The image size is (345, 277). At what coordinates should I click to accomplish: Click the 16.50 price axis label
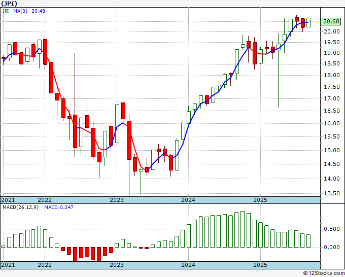coord(332,111)
